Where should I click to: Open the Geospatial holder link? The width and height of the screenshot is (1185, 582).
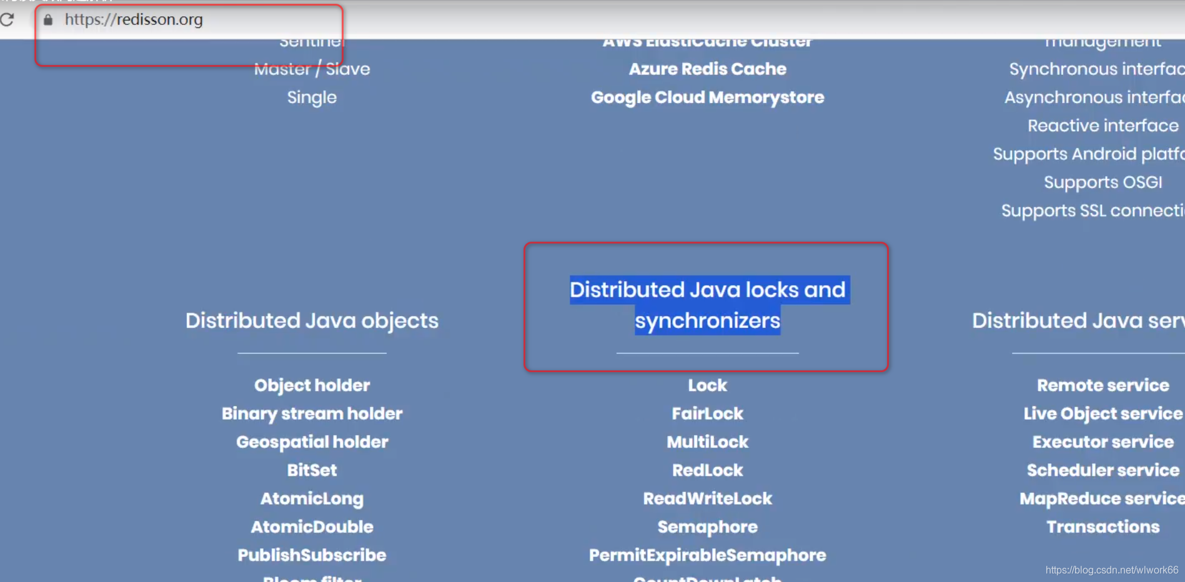click(x=312, y=442)
